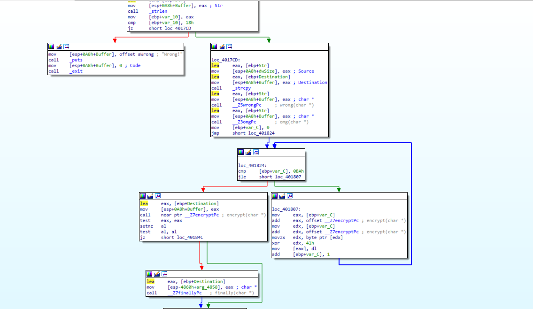Image resolution: width=533 pixels, height=309 pixels.
Task: Select the 'setnz al' instruction
Action: 153,226
